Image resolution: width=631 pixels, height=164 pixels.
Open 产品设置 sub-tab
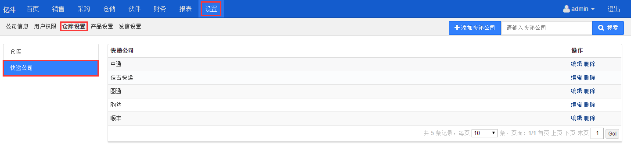tap(102, 26)
